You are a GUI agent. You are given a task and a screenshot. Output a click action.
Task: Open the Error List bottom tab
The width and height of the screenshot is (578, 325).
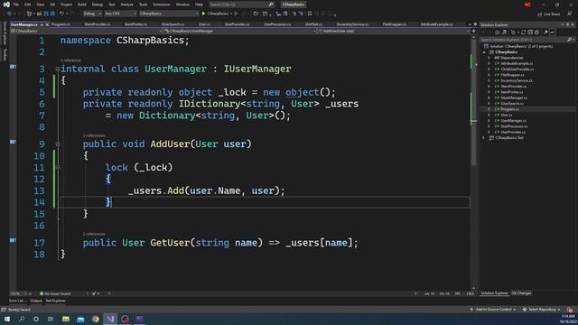click(17, 301)
